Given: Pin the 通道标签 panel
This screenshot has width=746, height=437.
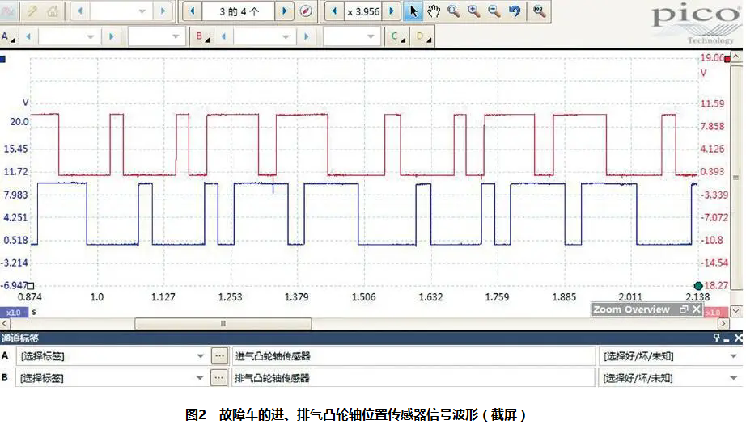Looking at the screenshot, I should click(717, 338).
